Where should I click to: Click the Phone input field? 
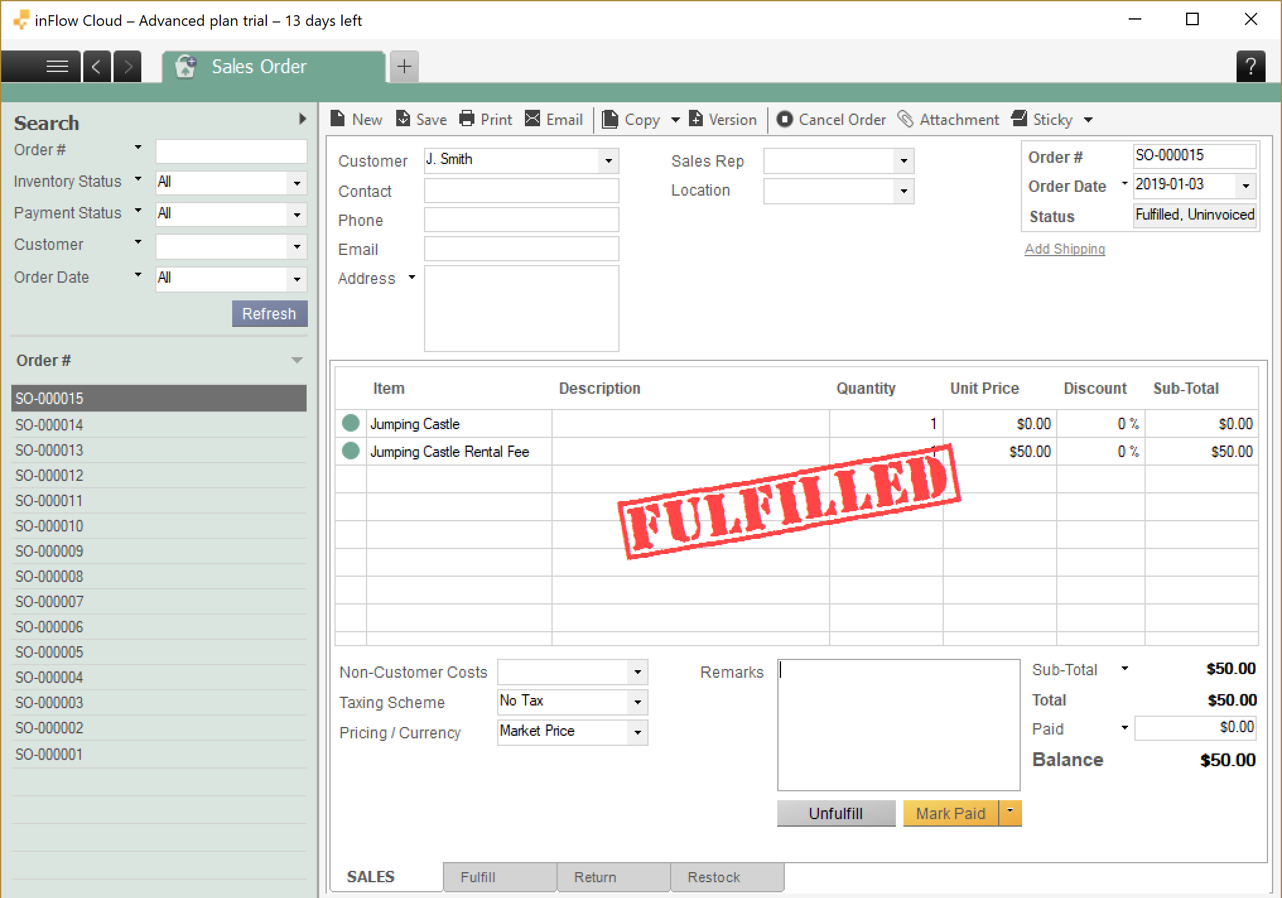click(521, 220)
